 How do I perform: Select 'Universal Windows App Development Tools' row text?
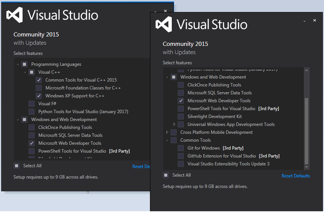231,124
